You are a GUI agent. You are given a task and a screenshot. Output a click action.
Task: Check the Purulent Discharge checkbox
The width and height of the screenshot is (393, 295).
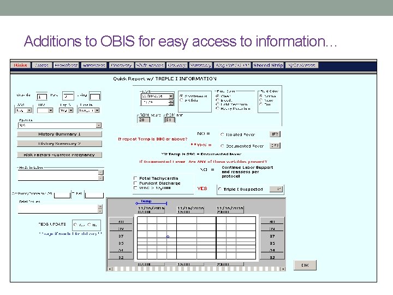135,183
